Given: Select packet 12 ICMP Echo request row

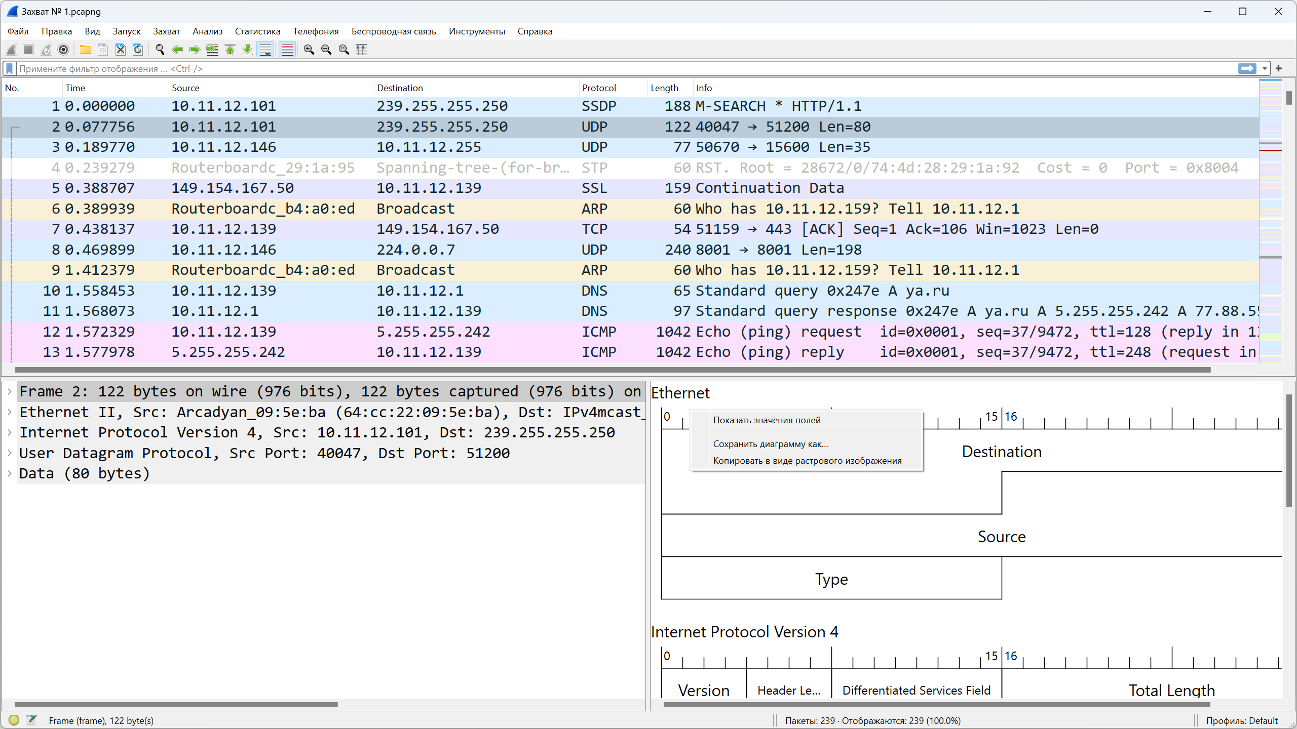Looking at the screenshot, I should click(630, 332).
